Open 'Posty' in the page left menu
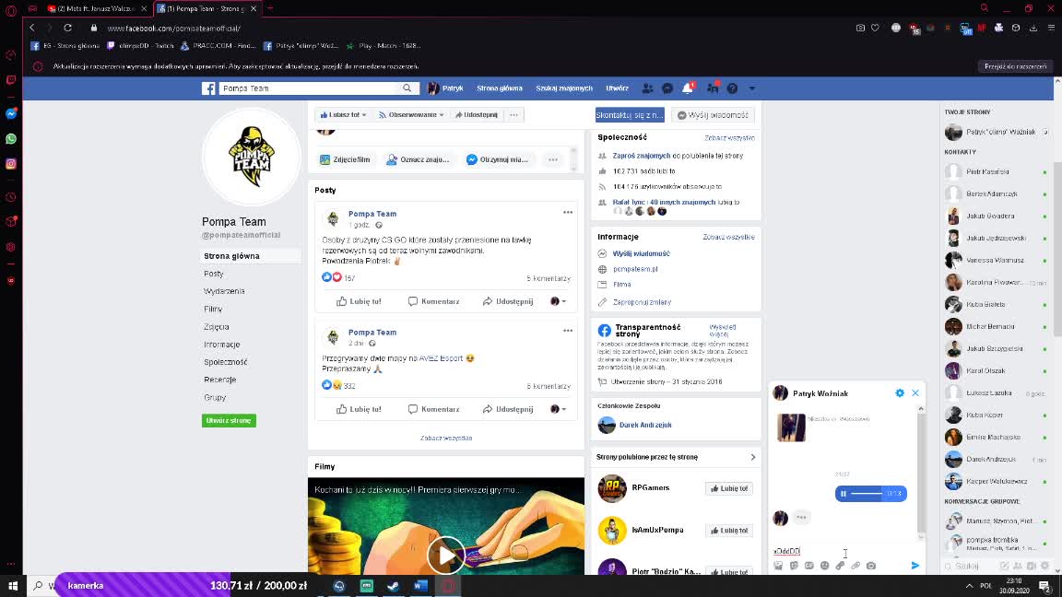The image size is (1062, 597). pyautogui.click(x=213, y=274)
